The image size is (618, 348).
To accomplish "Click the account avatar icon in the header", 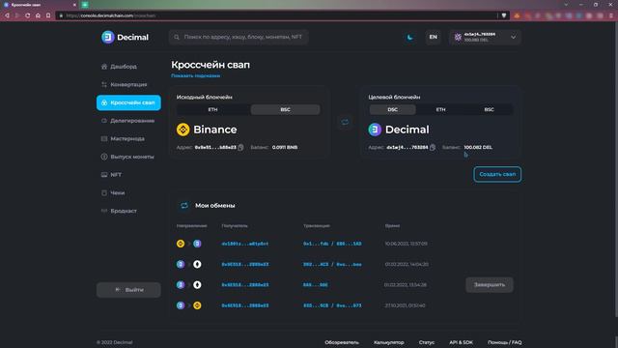I will tap(458, 37).
